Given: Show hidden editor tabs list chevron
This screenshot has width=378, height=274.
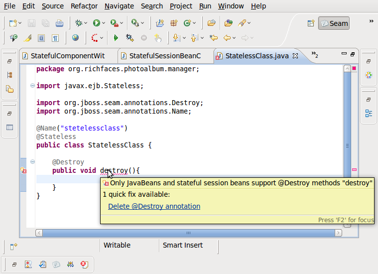Looking at the screenshot, I should coord(314,55).
